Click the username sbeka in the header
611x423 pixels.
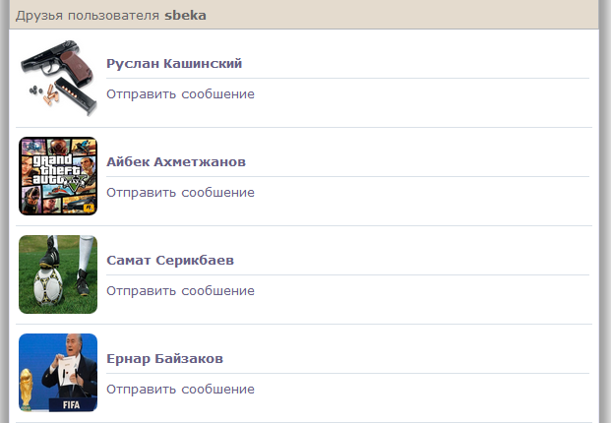(185, 16)
